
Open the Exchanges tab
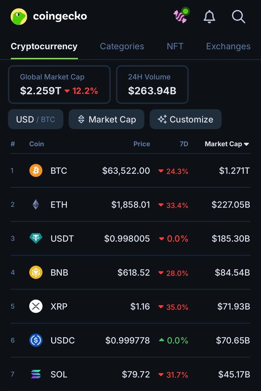point(228,46)
